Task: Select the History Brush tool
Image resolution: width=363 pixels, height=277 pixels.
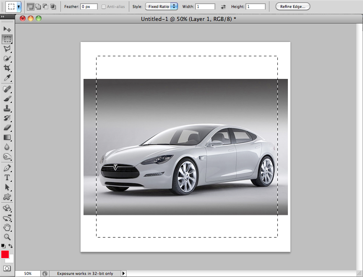Action: 7,118
